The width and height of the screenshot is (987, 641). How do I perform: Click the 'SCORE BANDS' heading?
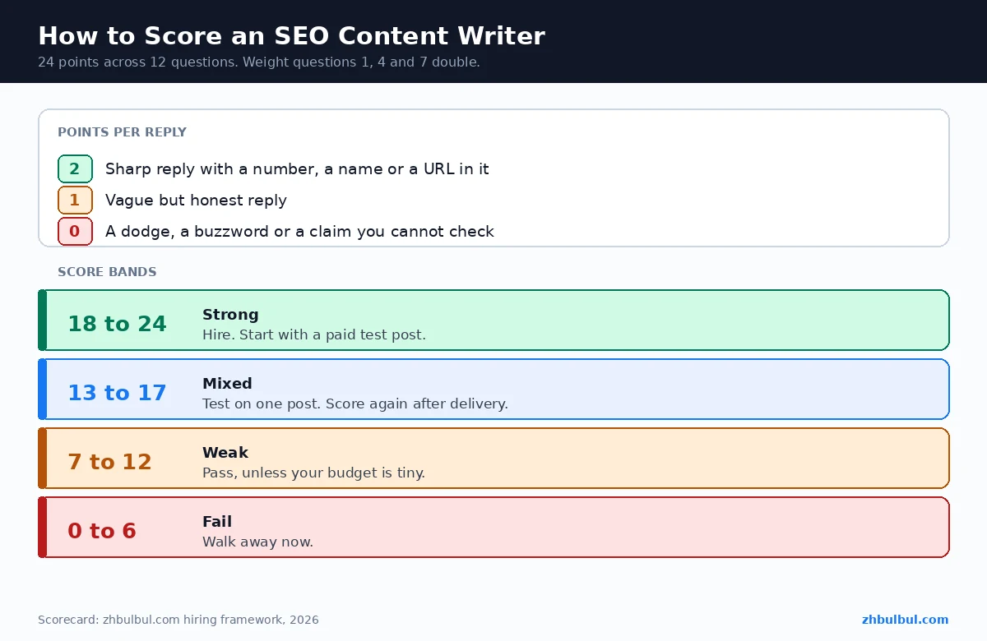coord(107,272)
